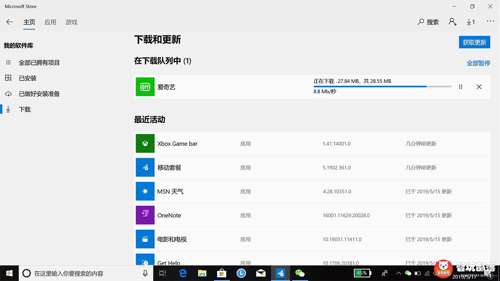
Task: Click the 移动套餐 icon on the taskbar
Action: [x=280, y=273]
